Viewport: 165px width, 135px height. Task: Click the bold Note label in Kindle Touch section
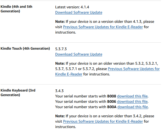(60, 63)
